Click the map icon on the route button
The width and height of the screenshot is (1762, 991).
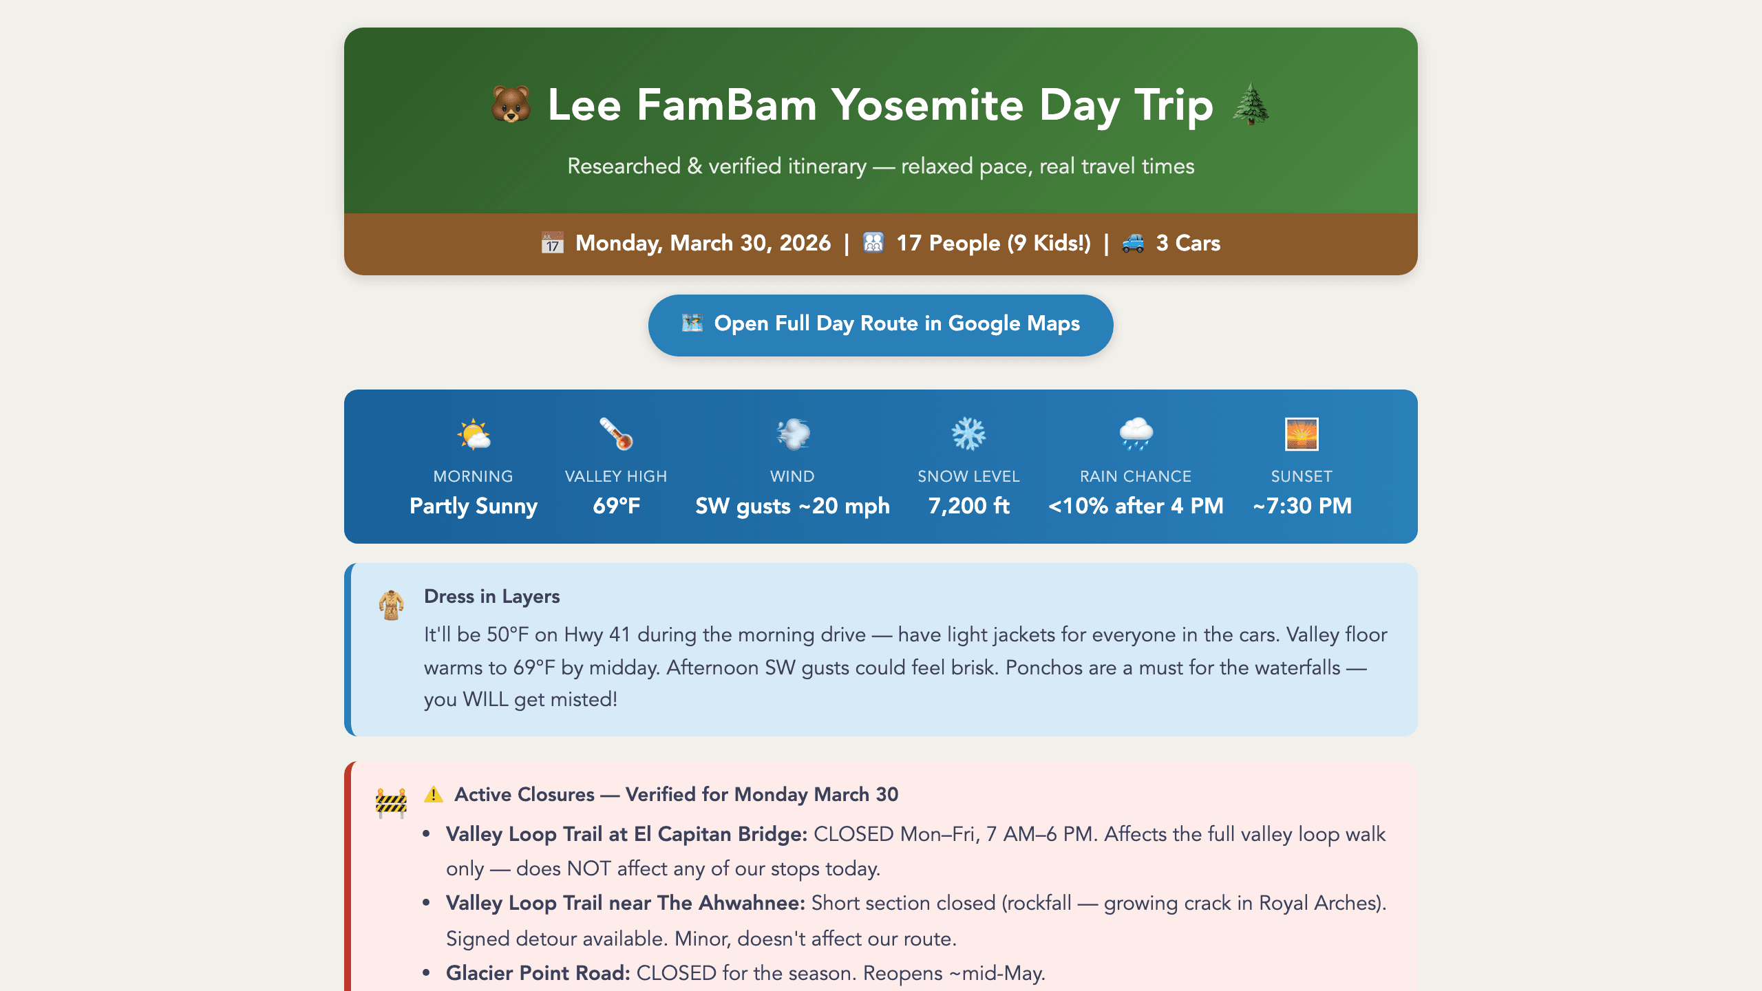(692, 323)
